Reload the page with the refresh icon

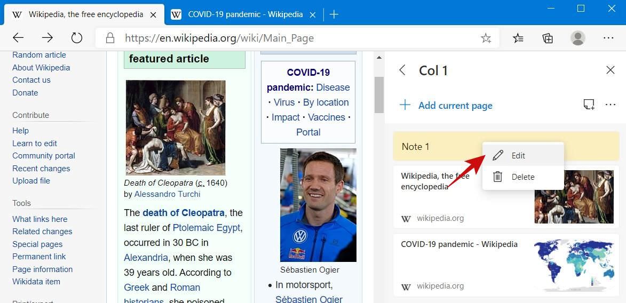point(77,38)
